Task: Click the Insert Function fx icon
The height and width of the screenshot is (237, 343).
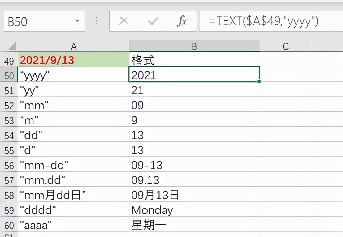Action: [x=182, y=21]
